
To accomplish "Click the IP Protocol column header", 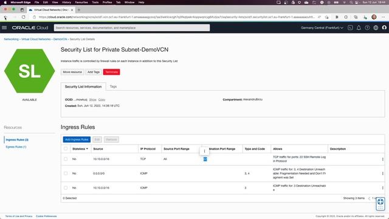I will click(x=148, y=149).
